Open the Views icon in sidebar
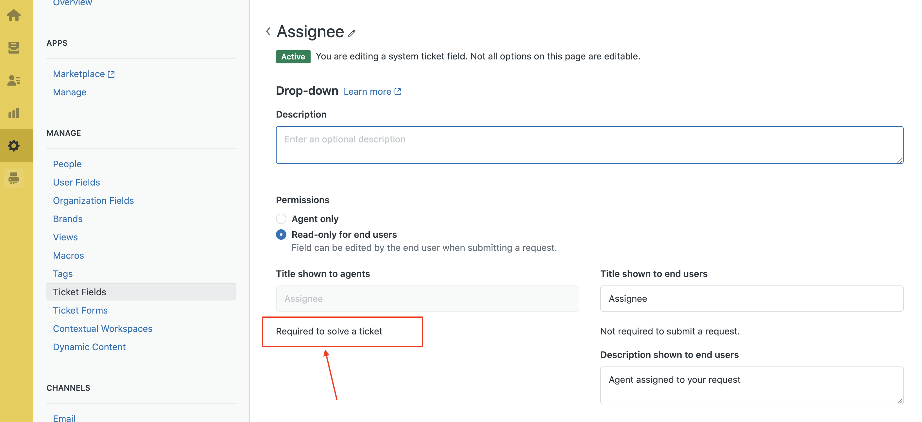 pos(14,48)
